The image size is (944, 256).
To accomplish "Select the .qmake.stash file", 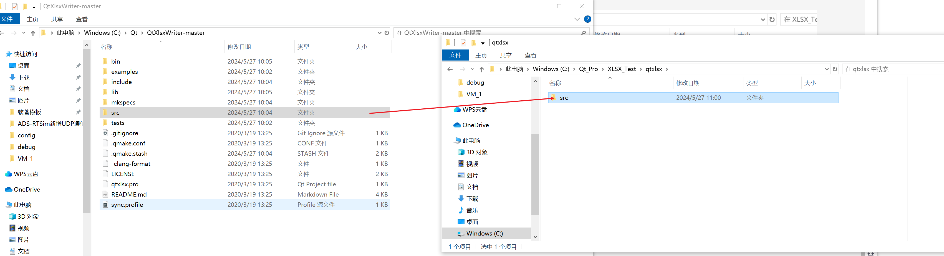I will tap(129, 153).
